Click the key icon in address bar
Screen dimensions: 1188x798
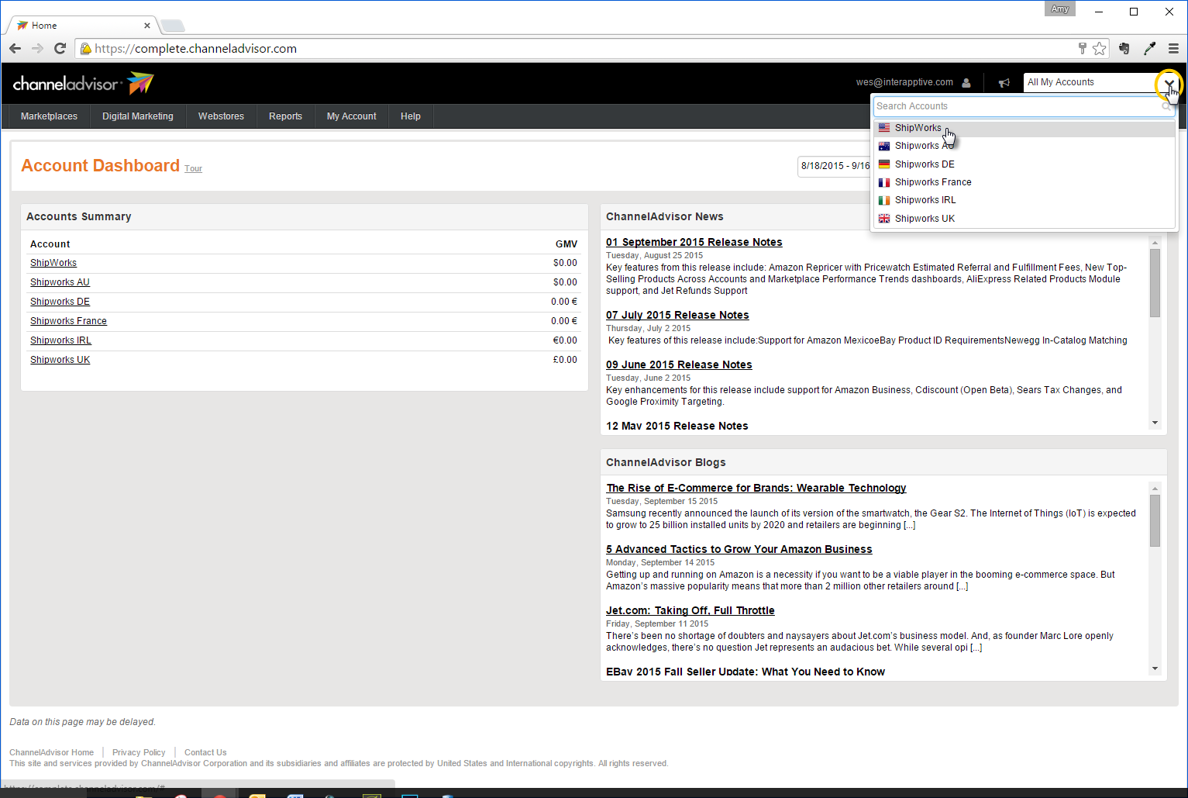click(x=1083, y=49)
